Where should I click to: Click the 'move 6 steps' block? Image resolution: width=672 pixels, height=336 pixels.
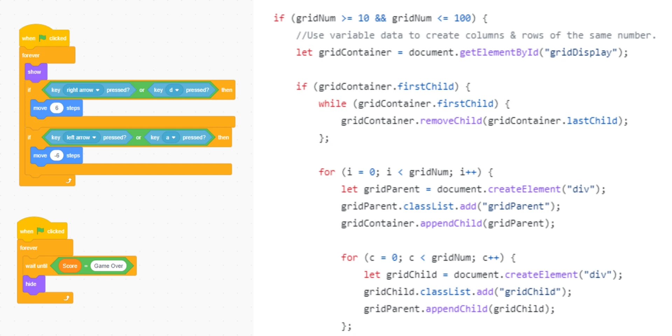click(x=56, y=108)
